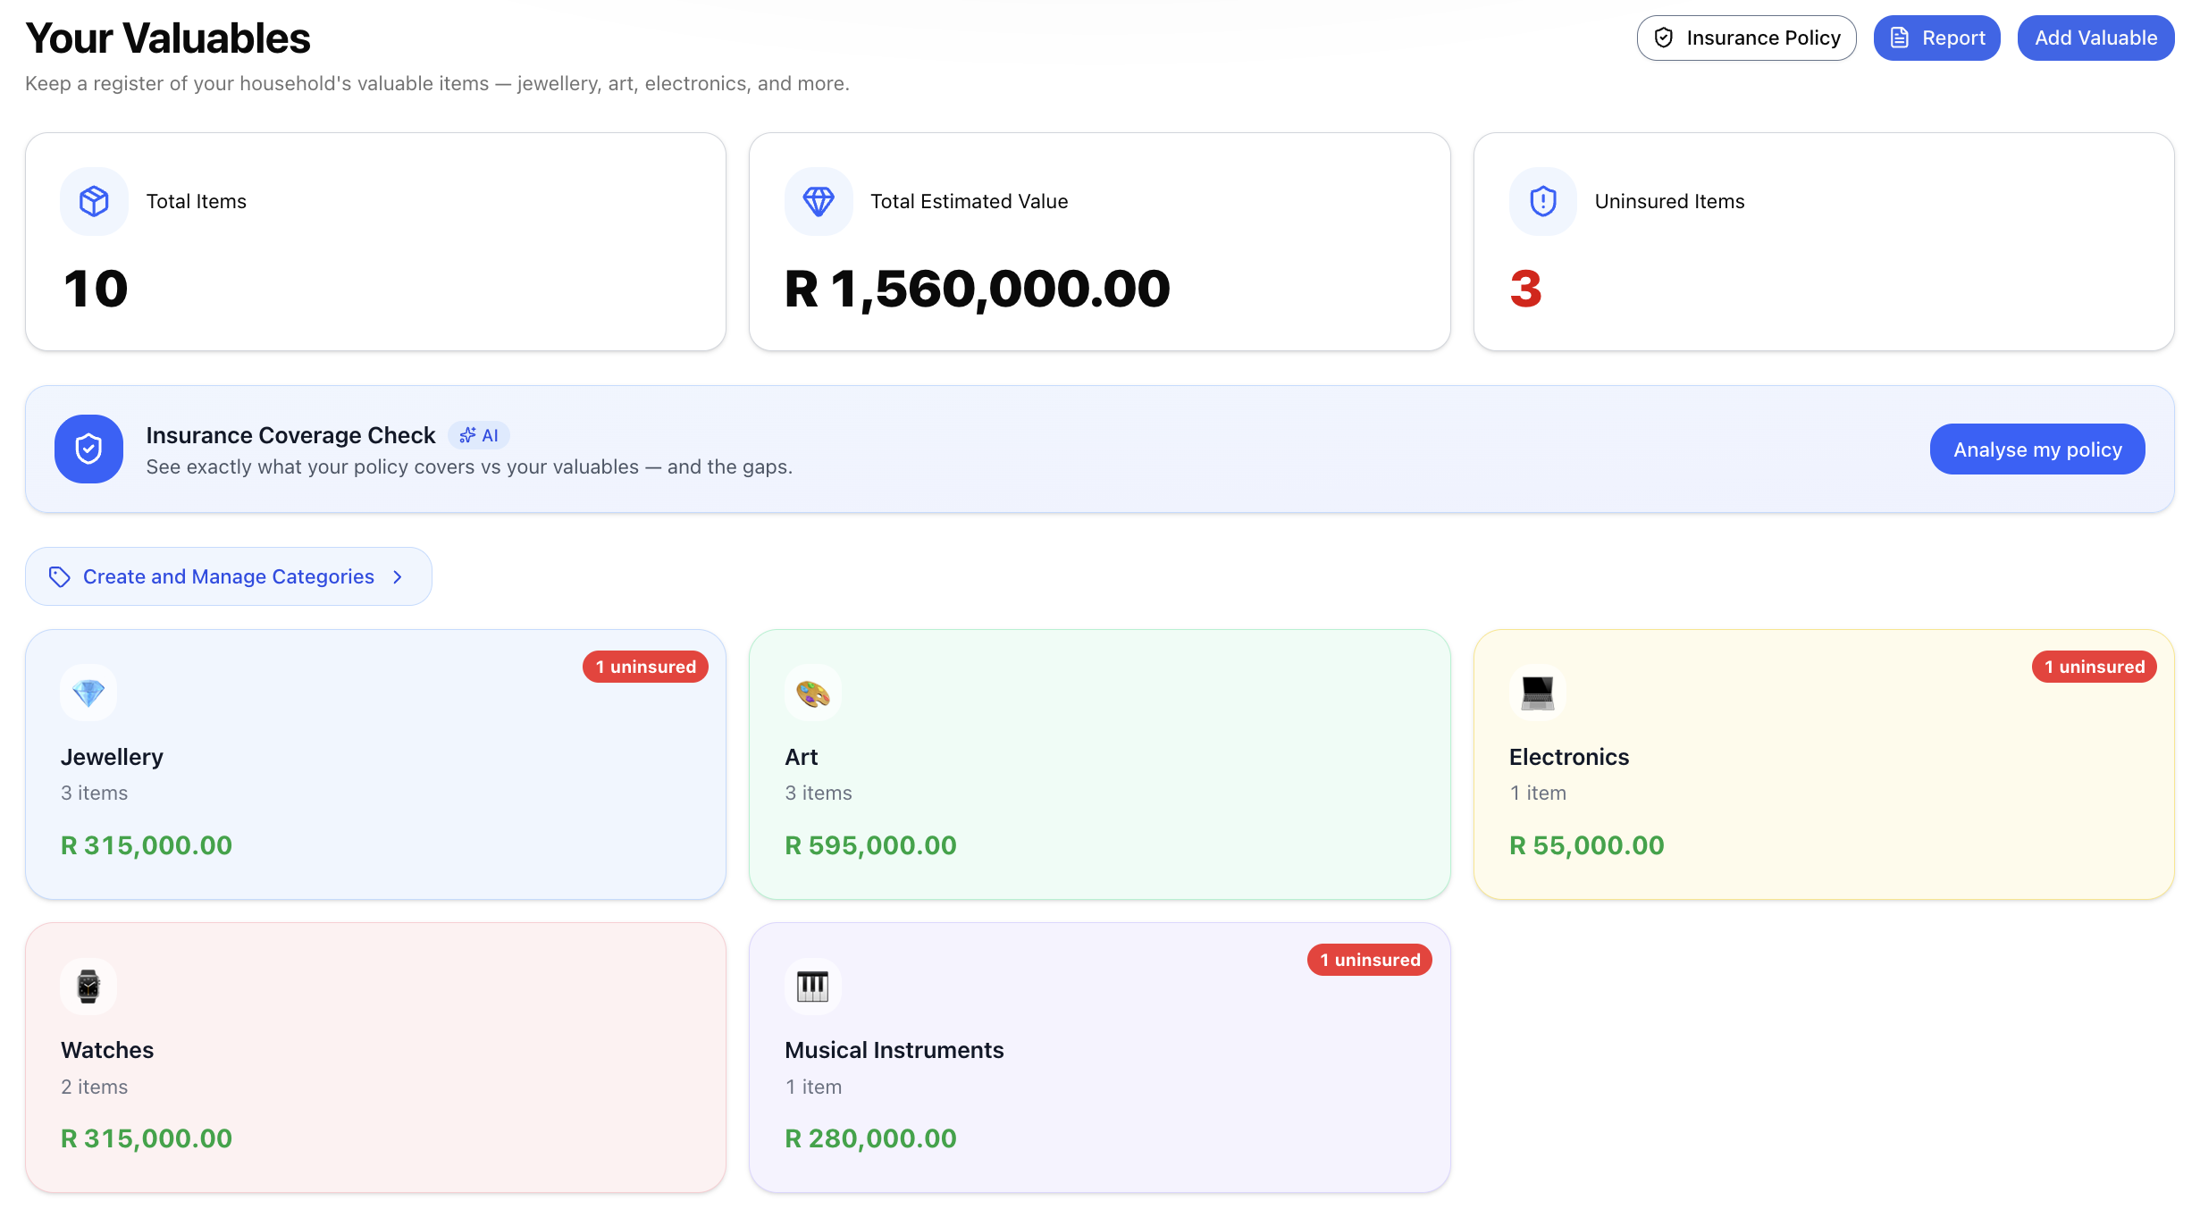Click the piano keys icon on Musical Instruments card
This screenshot has width=2200, height=1226.
point(813,987)
